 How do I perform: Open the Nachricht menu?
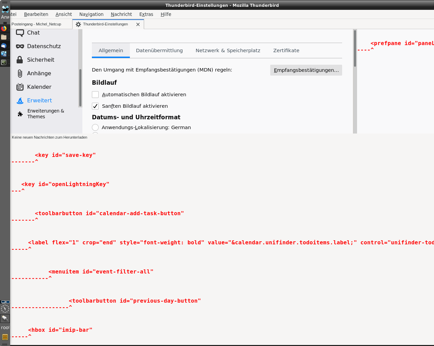[121, 14]
